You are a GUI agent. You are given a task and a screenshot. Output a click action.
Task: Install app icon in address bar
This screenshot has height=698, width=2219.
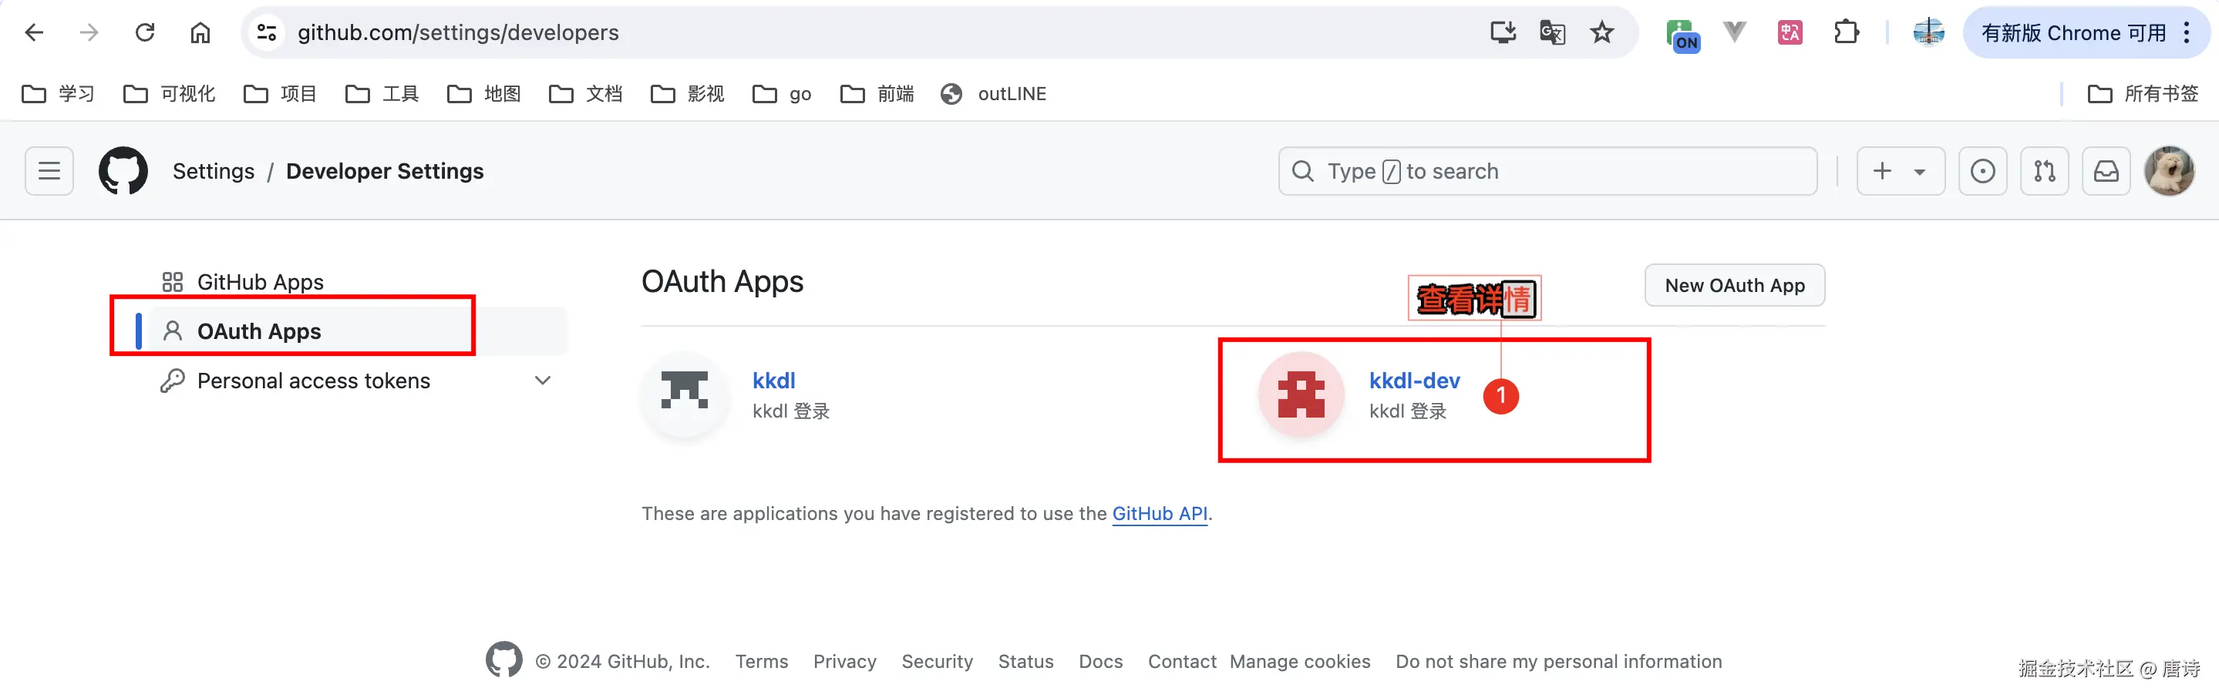coord(1502,32)
